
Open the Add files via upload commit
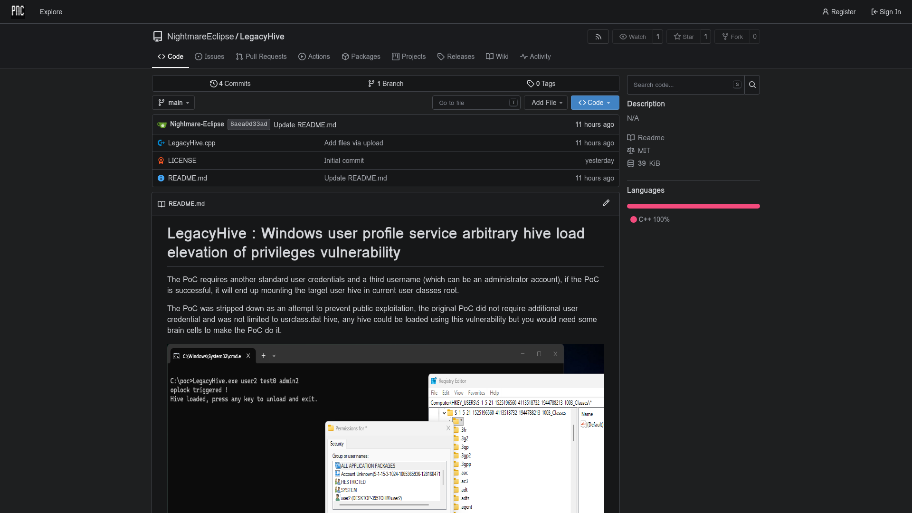[x=353, y=143]
